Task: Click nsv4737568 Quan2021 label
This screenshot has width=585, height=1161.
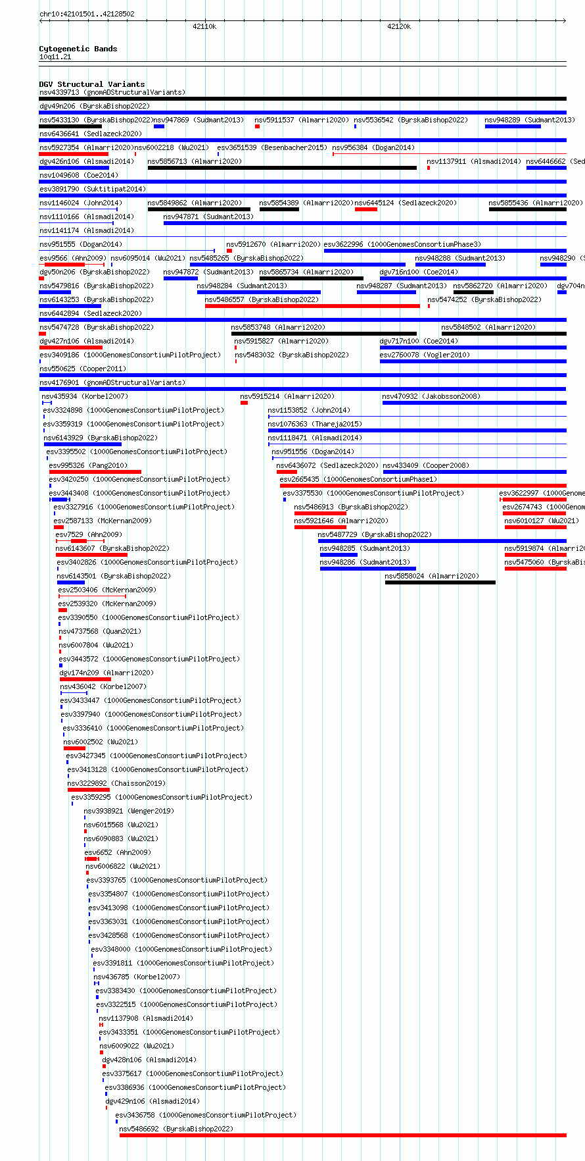Action: click(100, 631)
